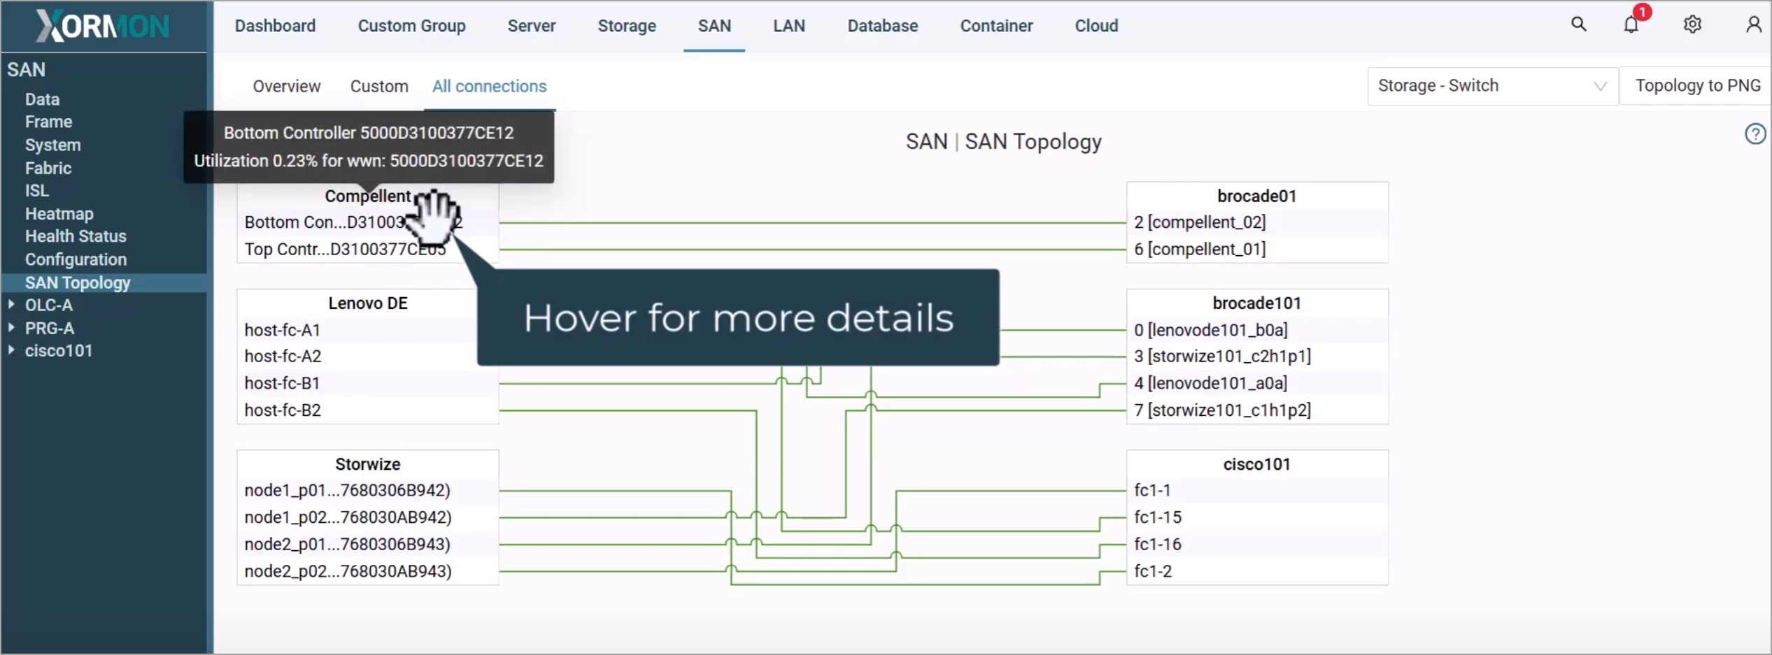Click 4 [lenovode101_a0a] on brocade101
The width and height of the screenshot is (1772, 655).
tap(1211, 383)
